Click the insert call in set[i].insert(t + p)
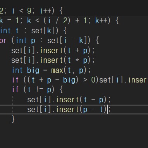This screenshot has height=148, width=148. [x=52, y=50]
